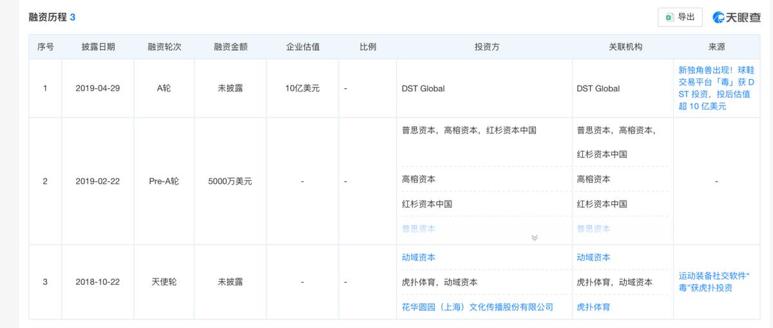Open 动域资本 in the 投资方 column

tap(419, 257)
